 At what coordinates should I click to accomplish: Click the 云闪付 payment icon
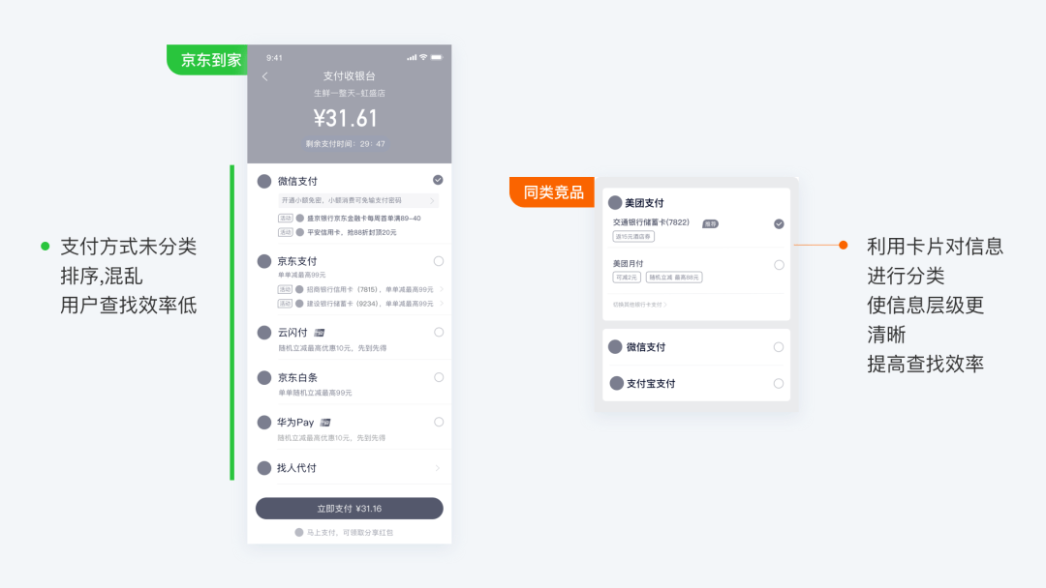(264, 333)
